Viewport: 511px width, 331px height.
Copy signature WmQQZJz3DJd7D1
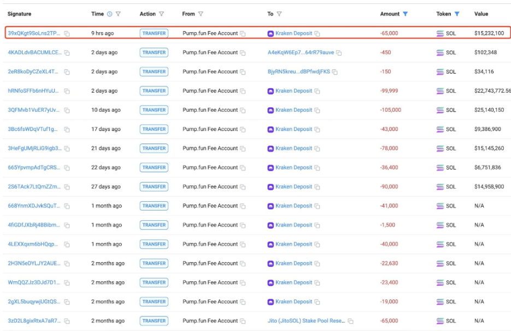[x=67, y=283]
